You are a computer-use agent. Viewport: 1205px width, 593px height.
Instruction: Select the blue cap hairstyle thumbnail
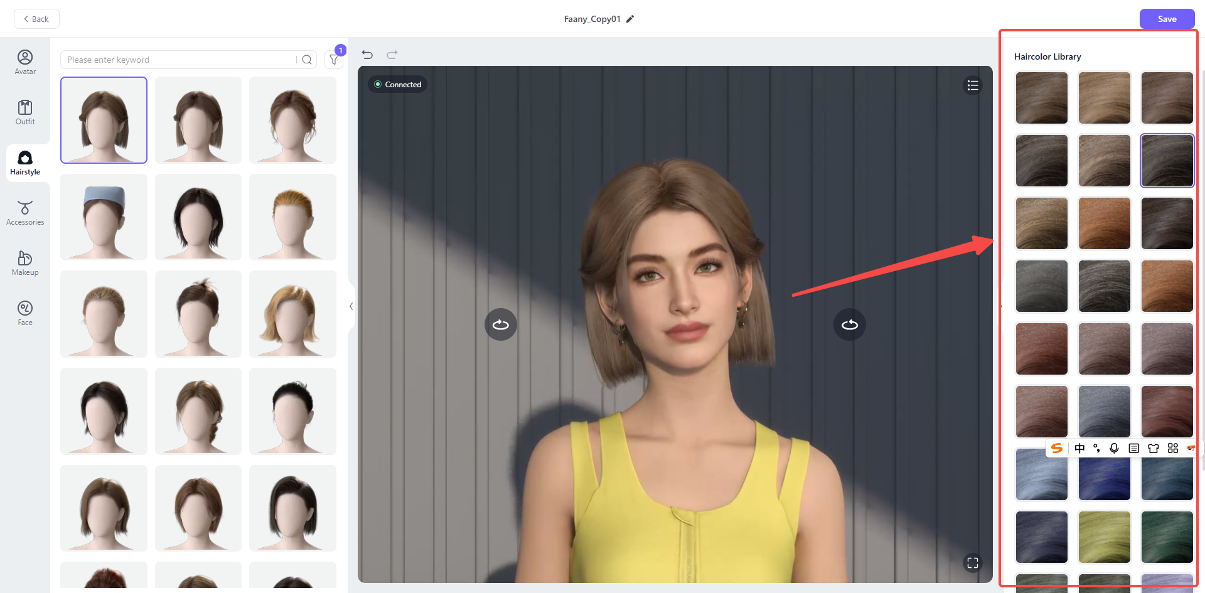coord(104,217)
